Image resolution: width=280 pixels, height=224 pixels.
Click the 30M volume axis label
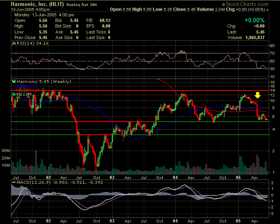pyautogui.click(x=6, y=151)
